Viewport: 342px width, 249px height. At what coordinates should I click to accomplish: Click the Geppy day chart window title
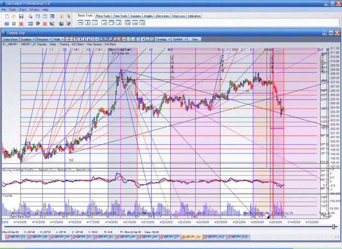(x=16, y=33)
